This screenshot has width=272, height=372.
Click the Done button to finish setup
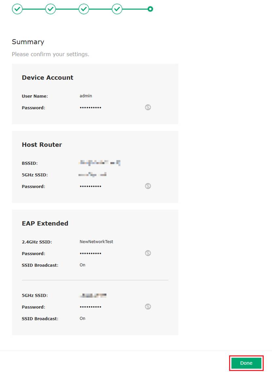pyautogui.click(x=246, y=363)
